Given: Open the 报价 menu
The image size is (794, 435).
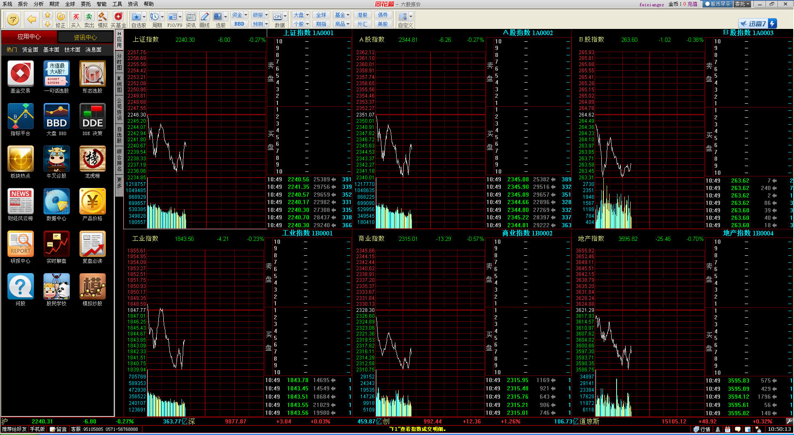Looking at the screenshot, I should [x=23, y=4].
